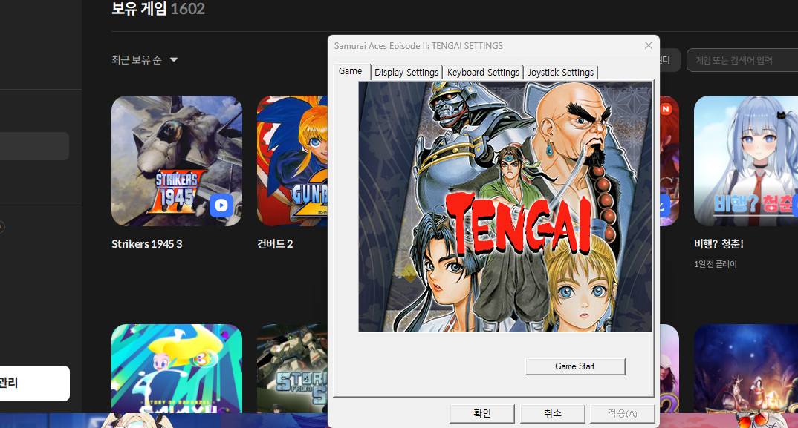Click the play badge on Strikers 1945 3

tap(221, 205)
